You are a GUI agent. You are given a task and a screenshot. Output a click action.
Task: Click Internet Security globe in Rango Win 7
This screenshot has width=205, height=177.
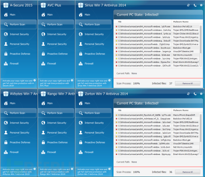43,123
